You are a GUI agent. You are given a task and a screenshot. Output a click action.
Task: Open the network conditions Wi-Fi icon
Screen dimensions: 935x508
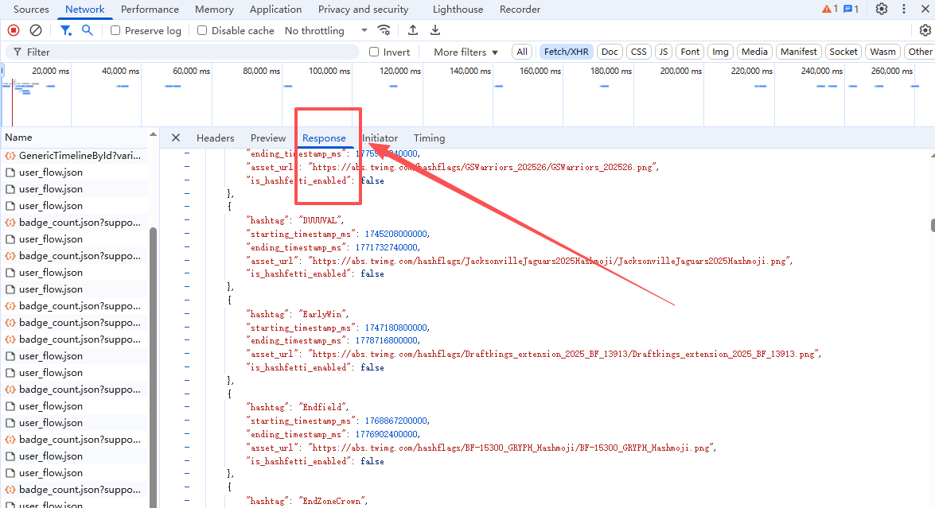point(384,30)
